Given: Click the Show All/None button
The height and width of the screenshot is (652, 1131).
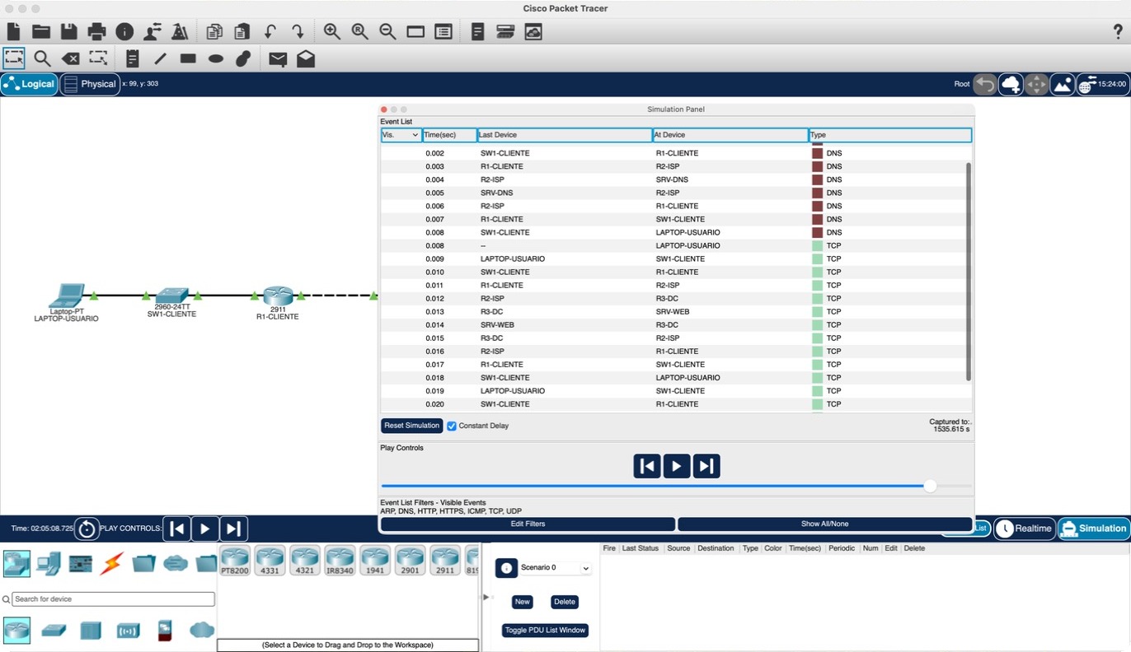Looking at the screenshot, I should [x=824, y=524].
